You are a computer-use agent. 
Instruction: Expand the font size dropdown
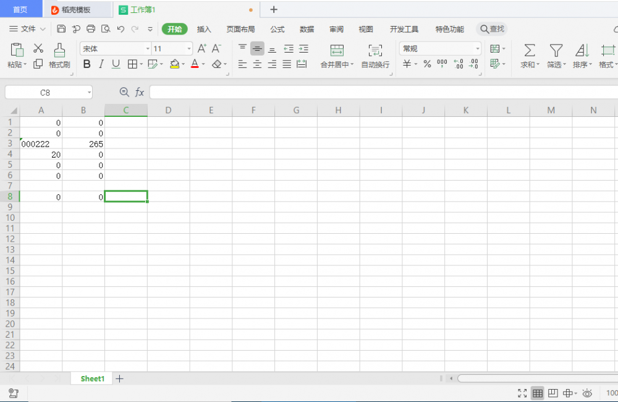coord(189,49)
